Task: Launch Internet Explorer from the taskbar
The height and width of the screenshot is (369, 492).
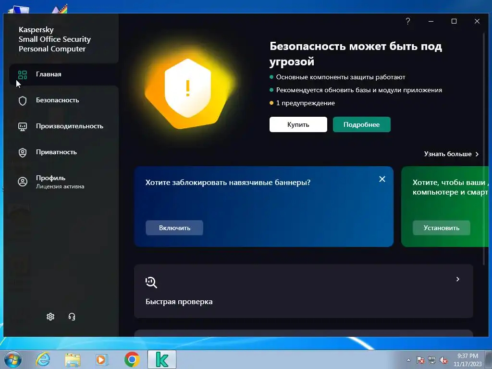Action: pos(43,359)
